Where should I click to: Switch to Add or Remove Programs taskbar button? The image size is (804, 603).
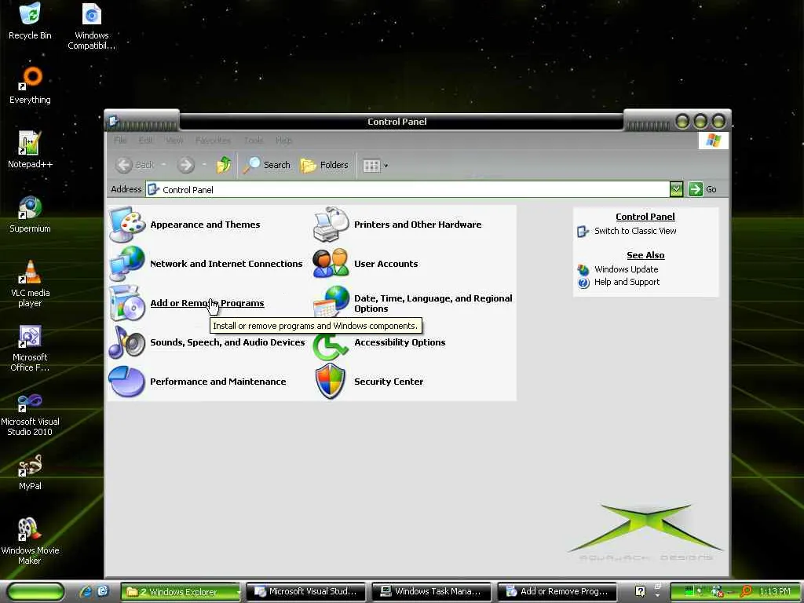click(557, 592)
